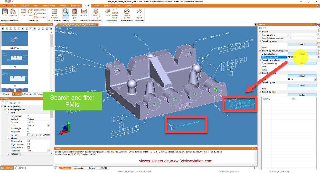This screenshot has width=320, height=173.
Task: Click the Text color swatch
Action: [29, 135]
